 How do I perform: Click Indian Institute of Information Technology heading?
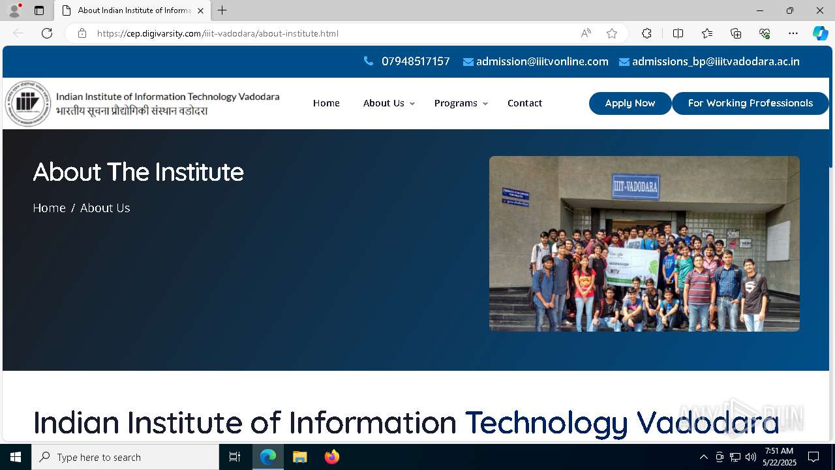[x=406, y=422]
